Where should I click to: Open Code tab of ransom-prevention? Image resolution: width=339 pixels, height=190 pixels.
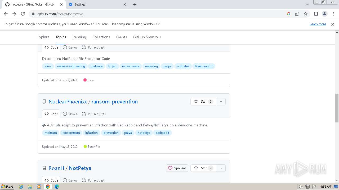51,114
